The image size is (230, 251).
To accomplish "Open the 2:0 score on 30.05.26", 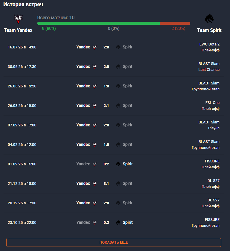I will 106,67.
